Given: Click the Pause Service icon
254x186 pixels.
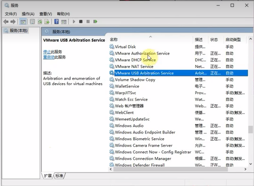Looking at the screenshot, I should coord(88,22).
